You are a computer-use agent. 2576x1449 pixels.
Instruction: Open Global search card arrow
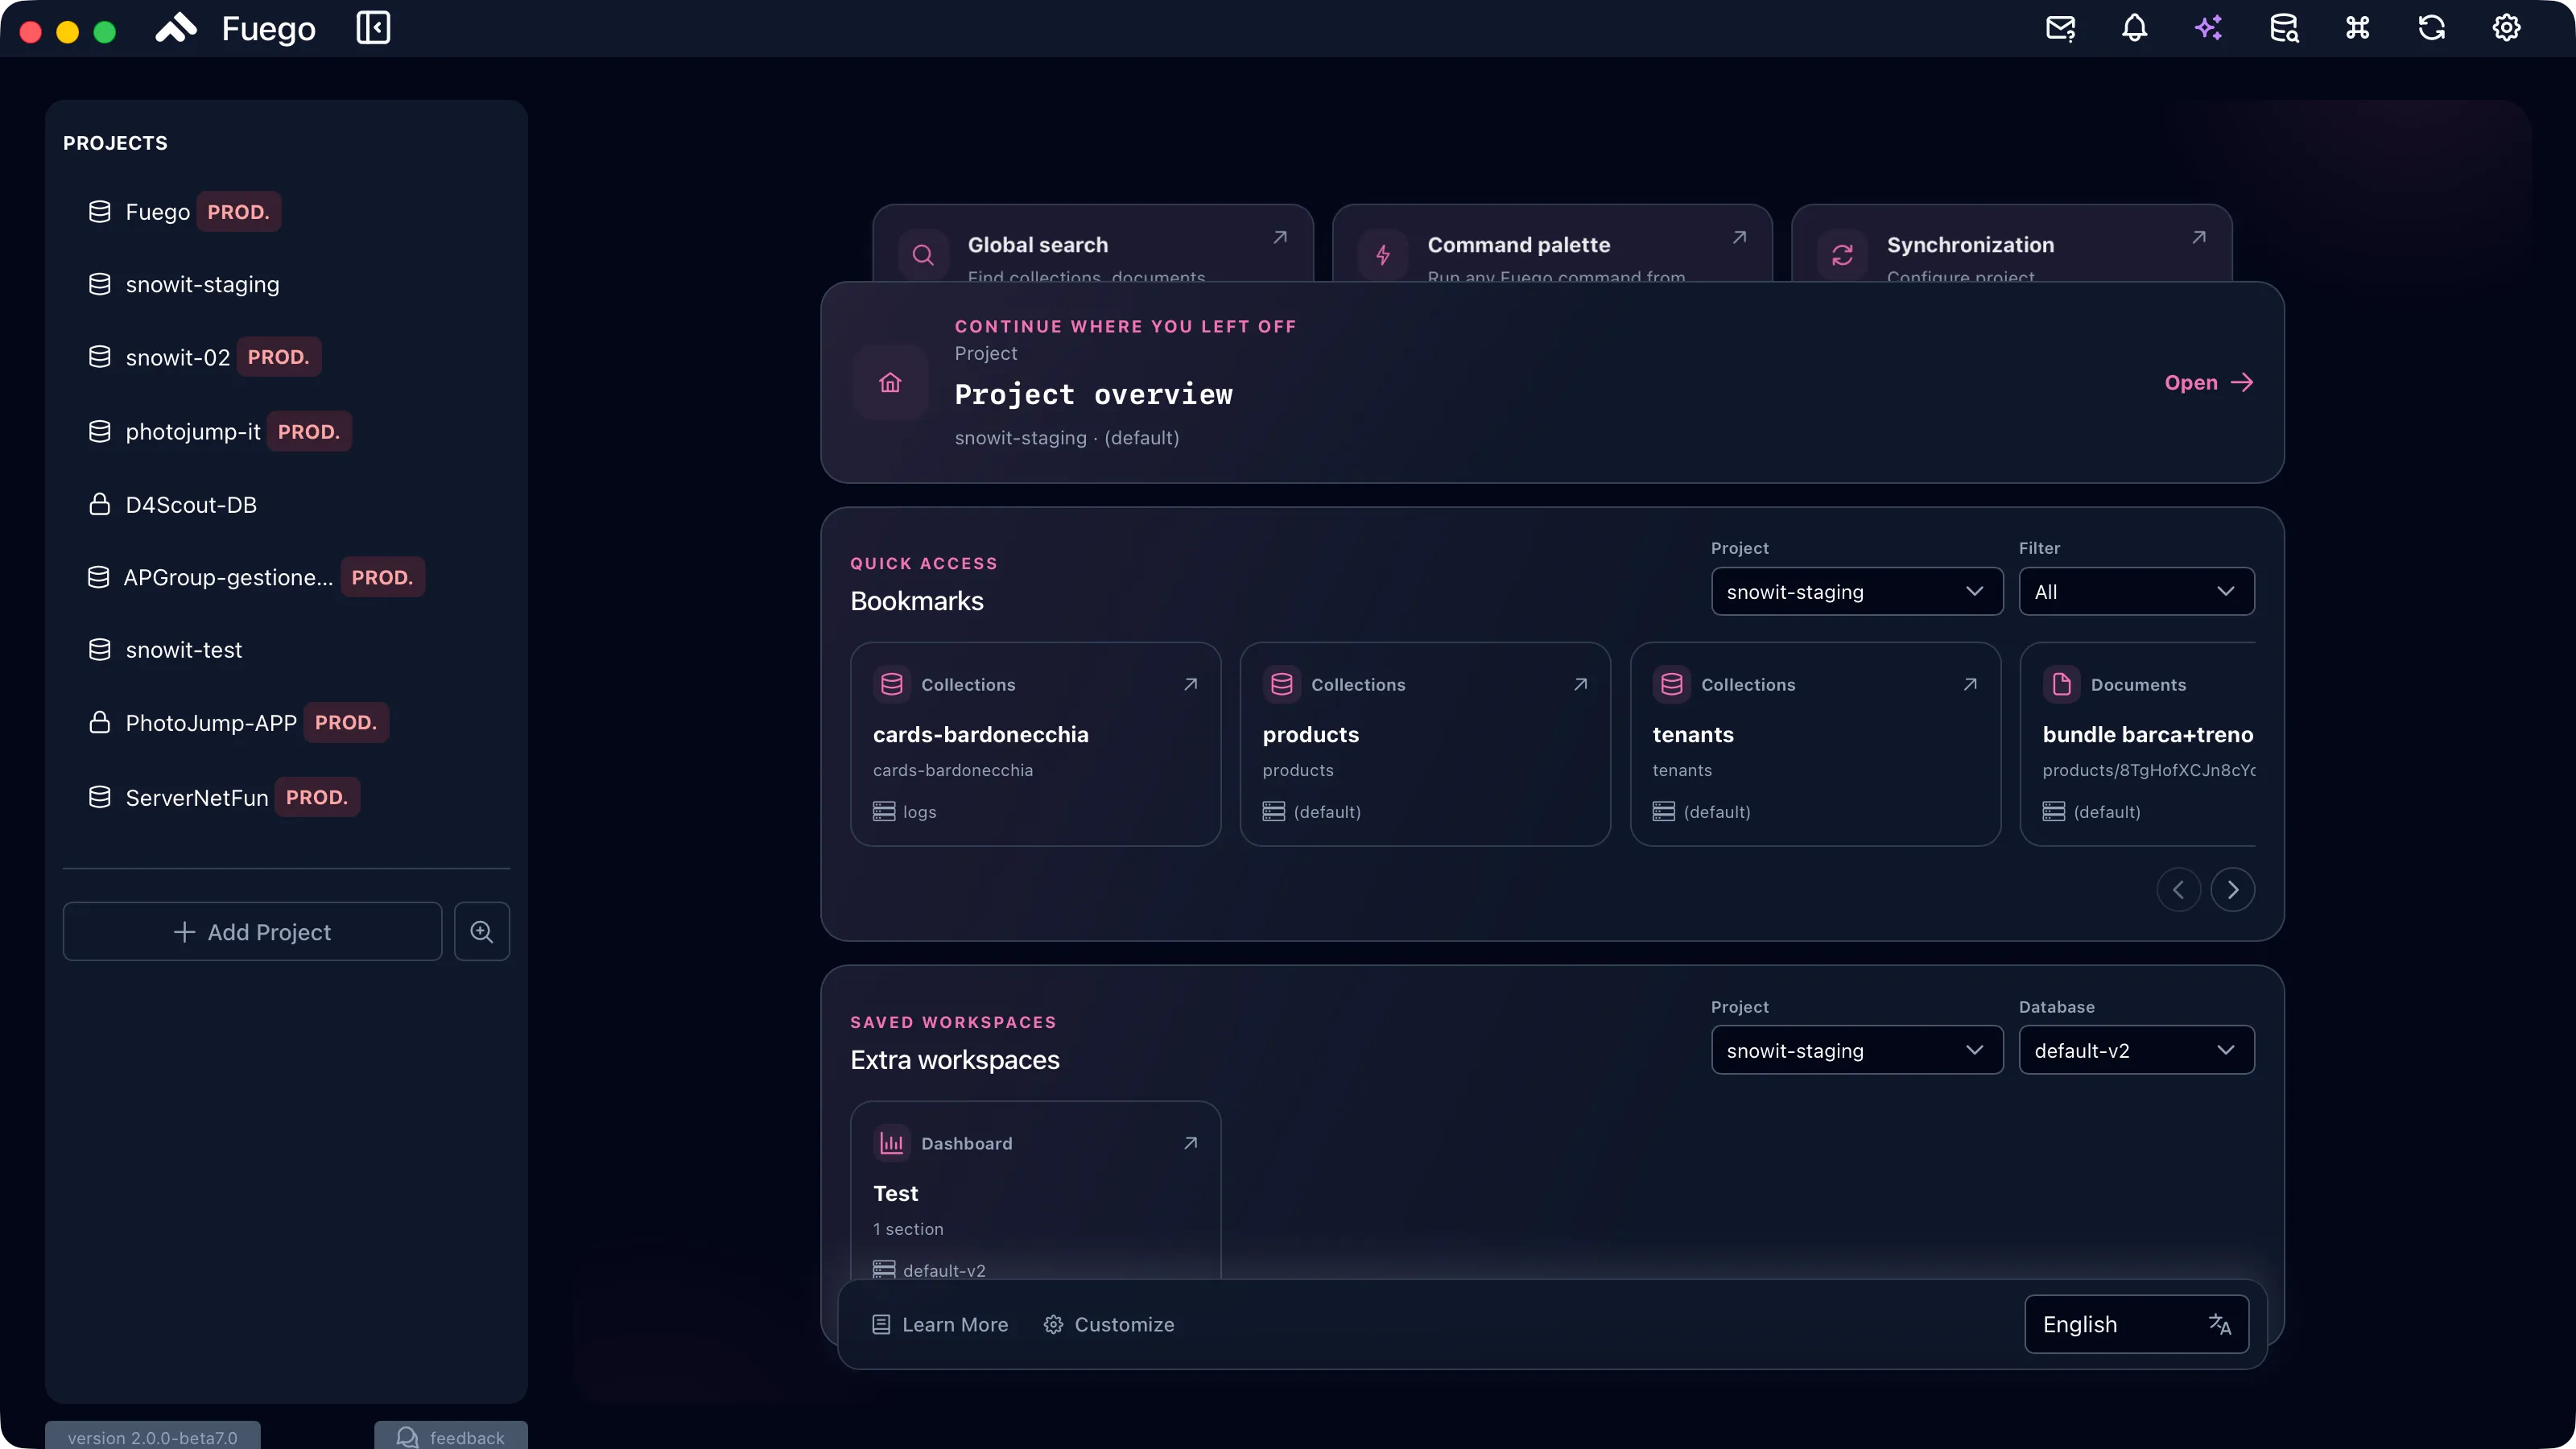pos(1280,237)
